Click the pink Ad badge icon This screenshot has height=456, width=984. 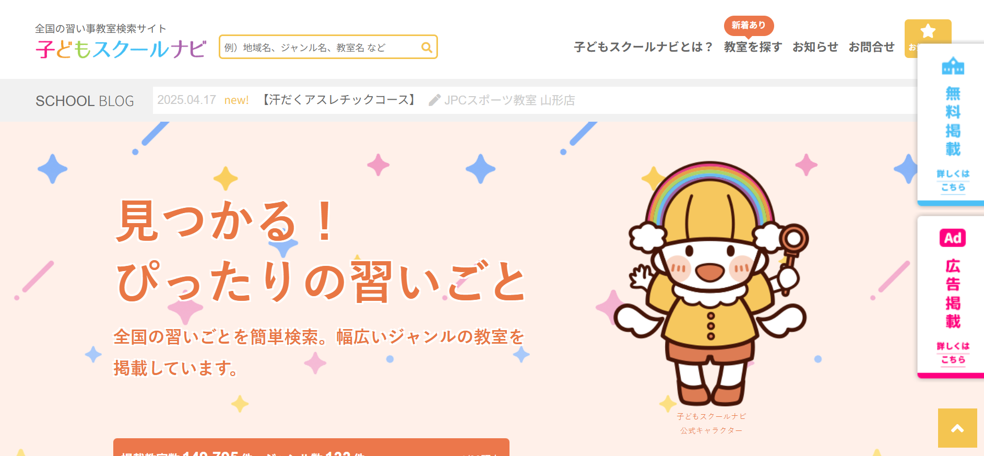[953, 238]
